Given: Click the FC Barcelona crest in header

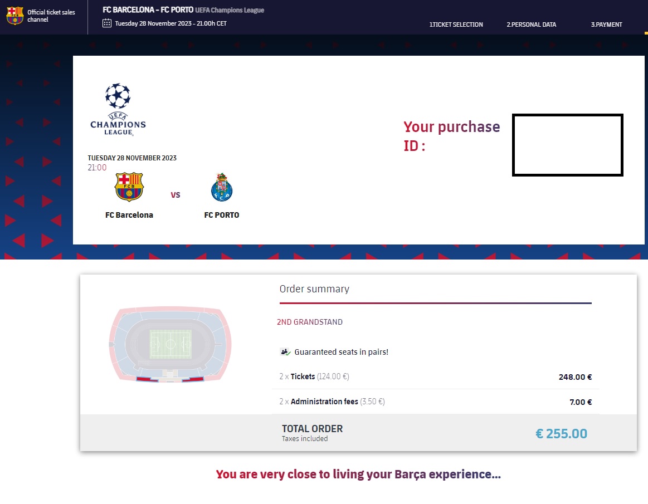Looking at the screenshot, I should click(x=15, y=16).
